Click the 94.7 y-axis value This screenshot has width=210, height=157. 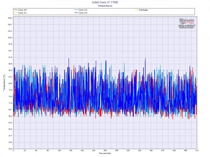pos(10,51)
